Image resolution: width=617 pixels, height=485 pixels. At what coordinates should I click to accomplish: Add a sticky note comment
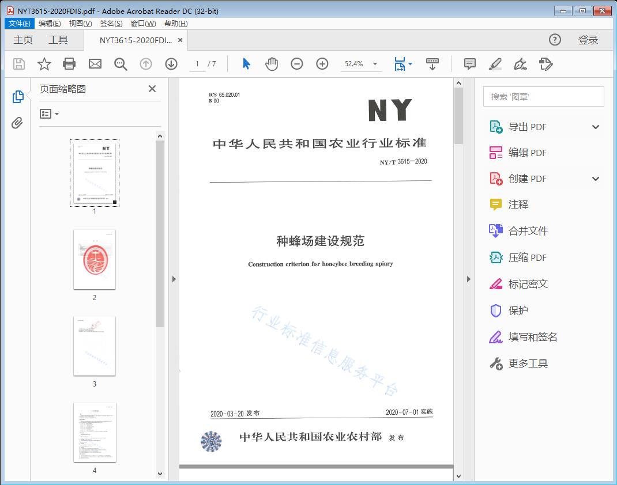(x=470, y=64)
